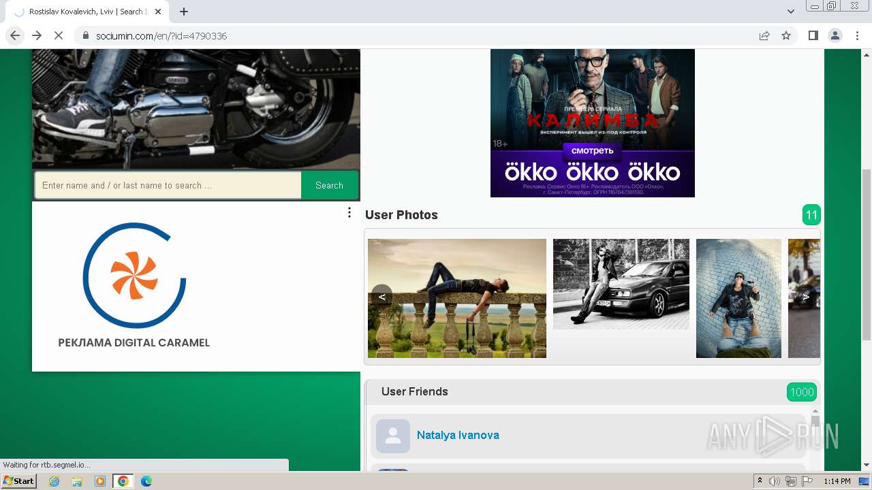872x490 pixels.
Task: Open volume control in tray
Action: (x=775, y=481)
